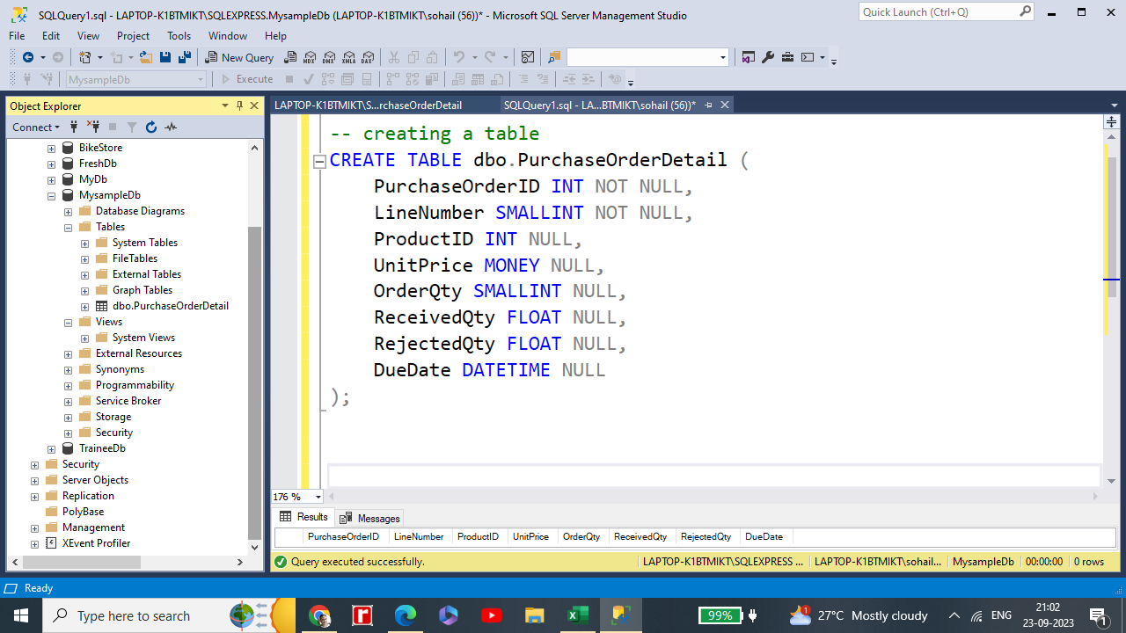The width and height of the screenshot is (1126, 633).
Task: Refresh Object Explorer with the refresh icon
Action: click(x=151, y=127)
